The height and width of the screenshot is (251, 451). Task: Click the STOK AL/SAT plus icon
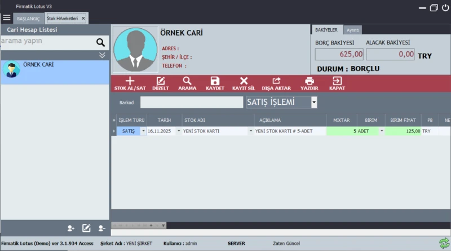[130, 81]
